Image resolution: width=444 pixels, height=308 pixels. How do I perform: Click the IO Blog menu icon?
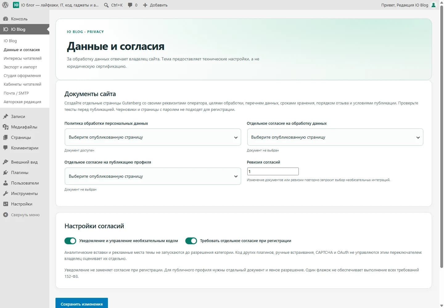[6, 29]
